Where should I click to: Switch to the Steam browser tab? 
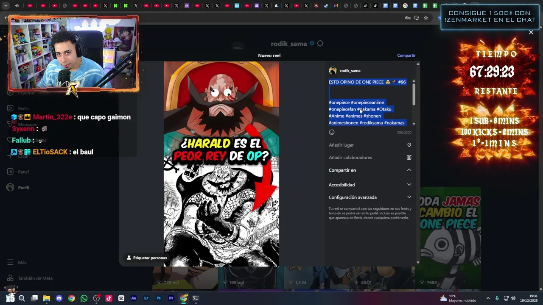coord(326,6)
